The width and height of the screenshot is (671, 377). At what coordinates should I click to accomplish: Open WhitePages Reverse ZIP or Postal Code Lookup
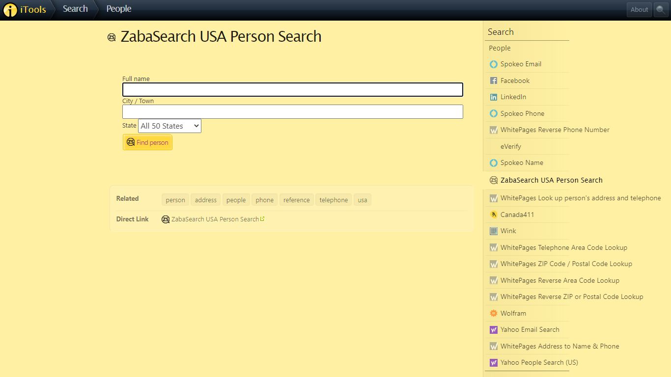(x=572, y=297)
